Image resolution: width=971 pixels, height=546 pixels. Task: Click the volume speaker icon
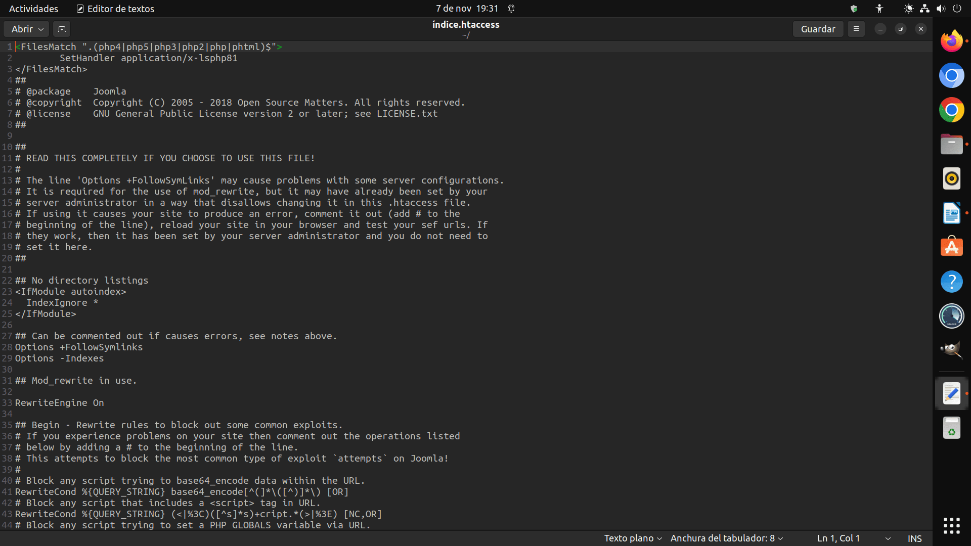pos(941,9)
